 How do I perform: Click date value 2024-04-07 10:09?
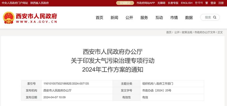[x=54, y=98]
